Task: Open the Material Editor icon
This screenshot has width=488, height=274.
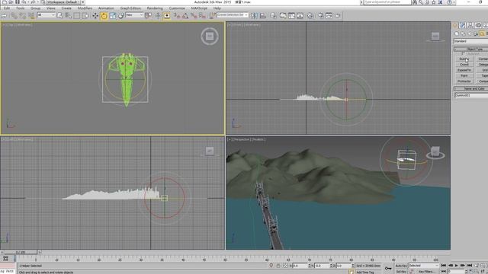Action: pos(310,15)
